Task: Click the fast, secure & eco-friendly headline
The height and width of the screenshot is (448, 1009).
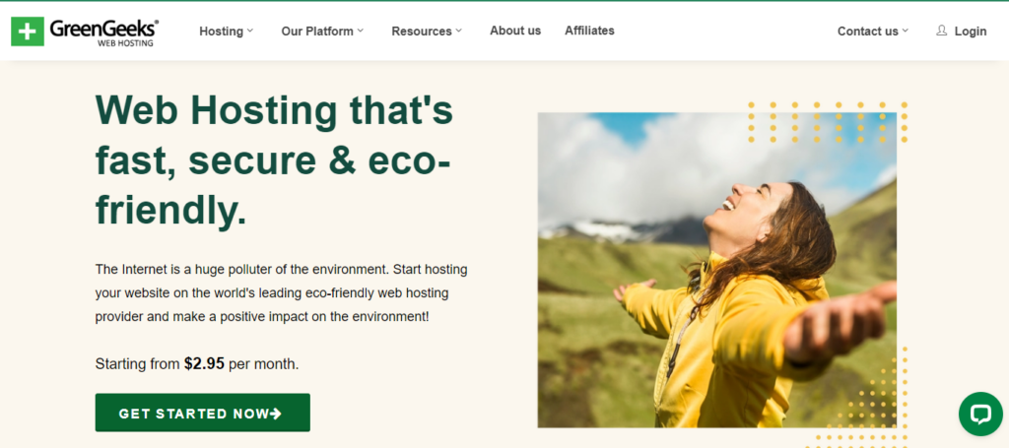Action: (274, 160)
